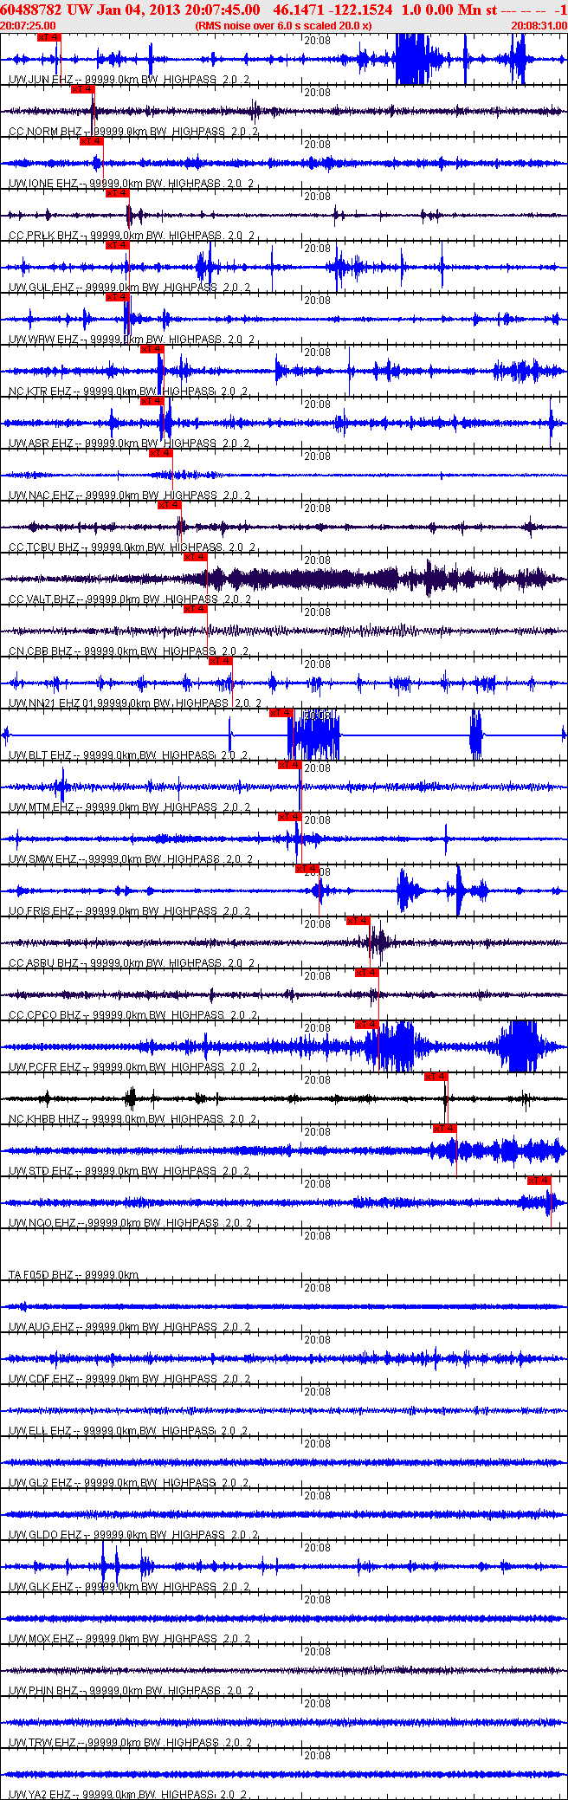
Task: Select the pick marker on CN.CBB trace
Action: (x=195, y=609)
